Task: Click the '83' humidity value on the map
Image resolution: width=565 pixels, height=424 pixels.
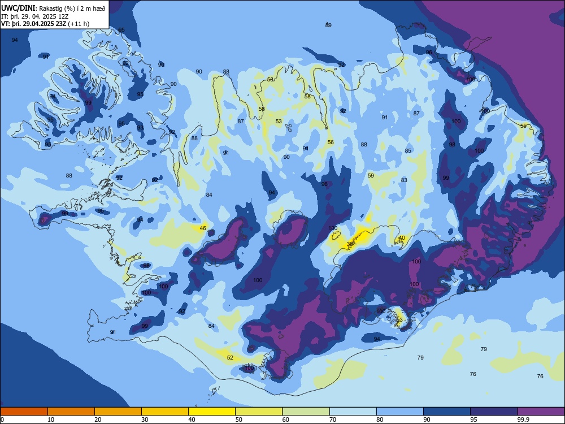Action: pos(404,180)
